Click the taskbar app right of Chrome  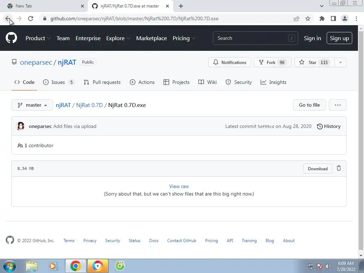point(98,266)
